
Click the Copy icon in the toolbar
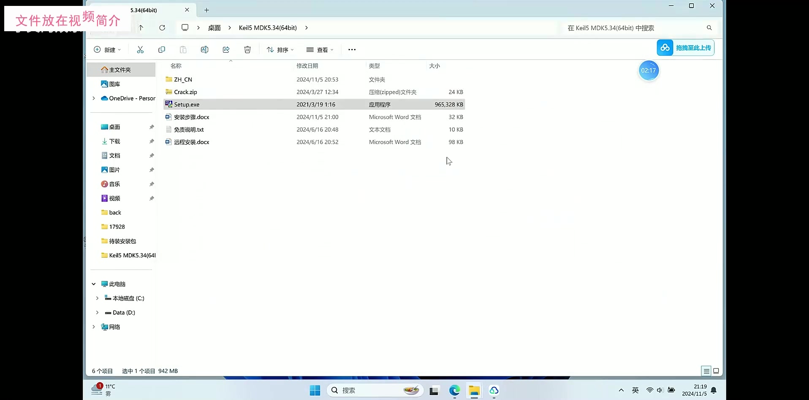[x=162, y=49]
